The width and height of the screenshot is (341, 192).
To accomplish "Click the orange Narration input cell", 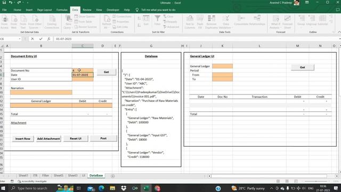I will (x=41, y=92).
